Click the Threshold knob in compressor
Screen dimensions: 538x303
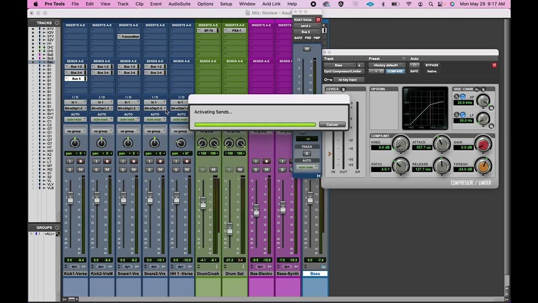(483, 166)
